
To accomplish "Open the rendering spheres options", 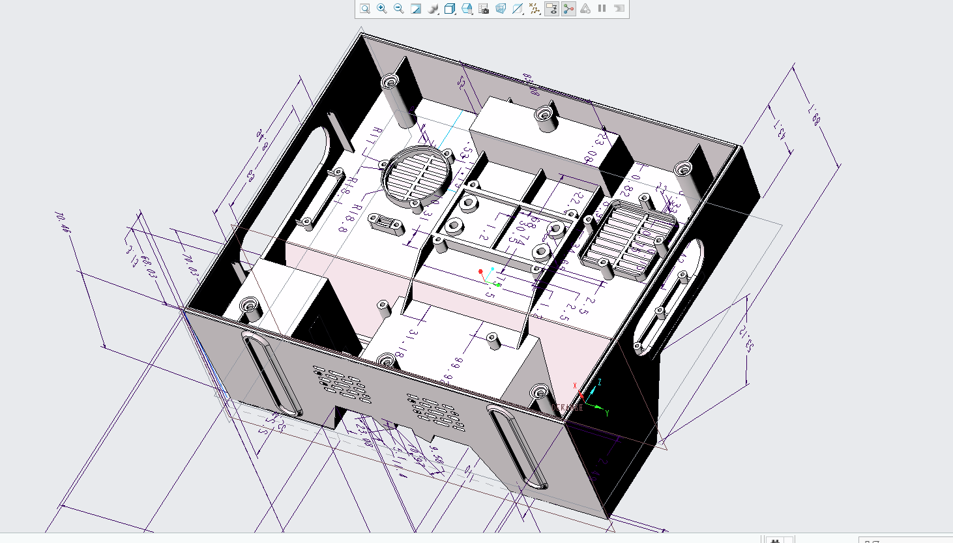I will [x=433, y=8].
